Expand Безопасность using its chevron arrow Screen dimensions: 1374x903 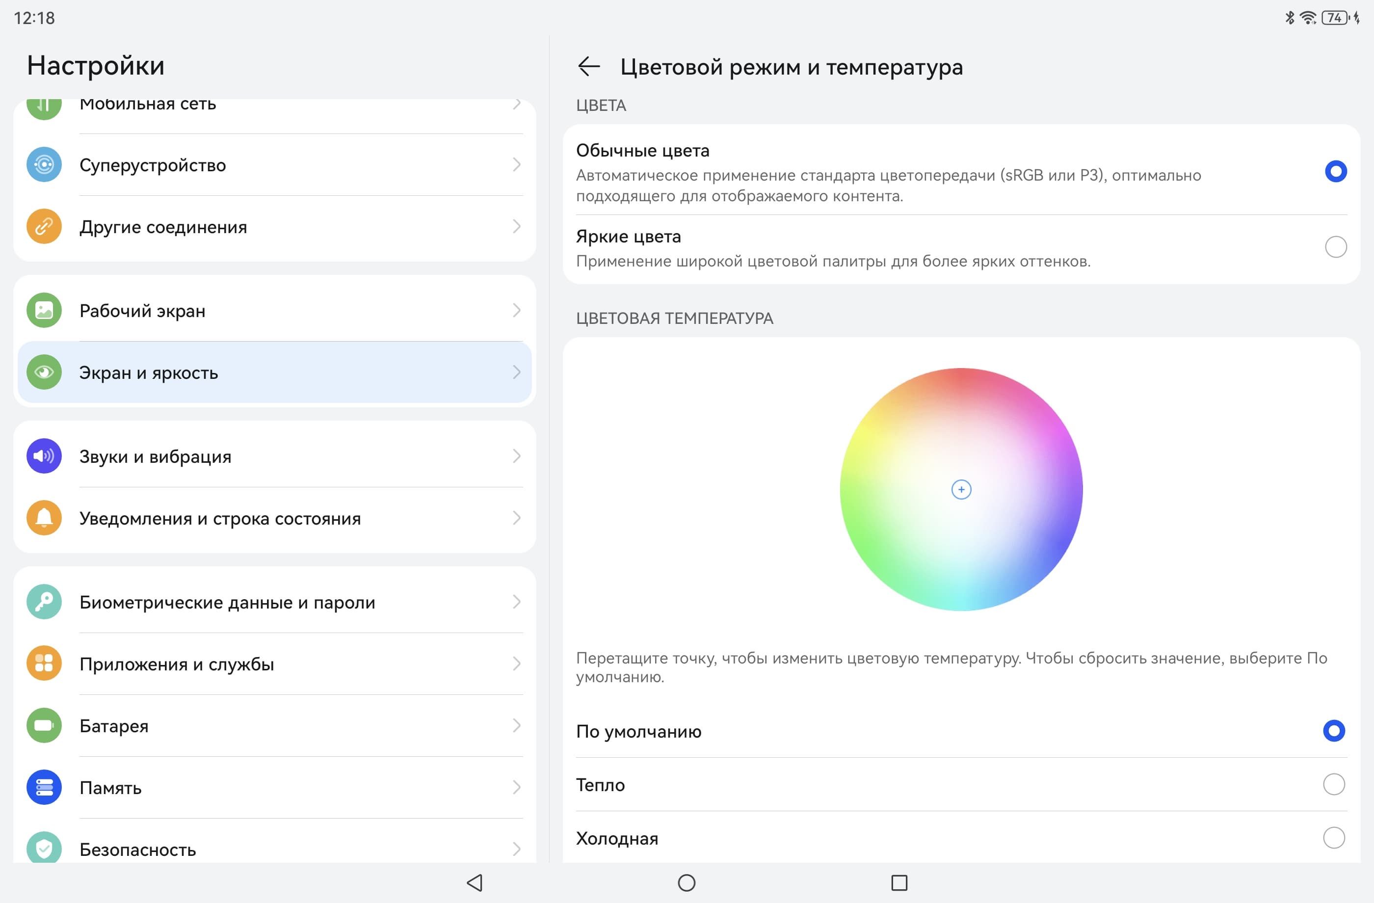click(x=517, y=849)
